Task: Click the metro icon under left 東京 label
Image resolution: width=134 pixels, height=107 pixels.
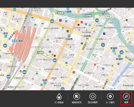Action: pyautogui.click(x=6, y=36)
